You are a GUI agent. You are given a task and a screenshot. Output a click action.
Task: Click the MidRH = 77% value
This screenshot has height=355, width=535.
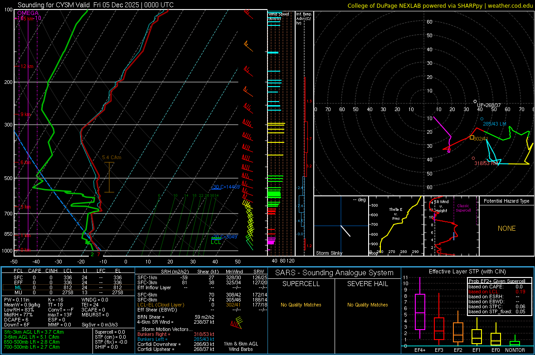(x=18, y=315)
